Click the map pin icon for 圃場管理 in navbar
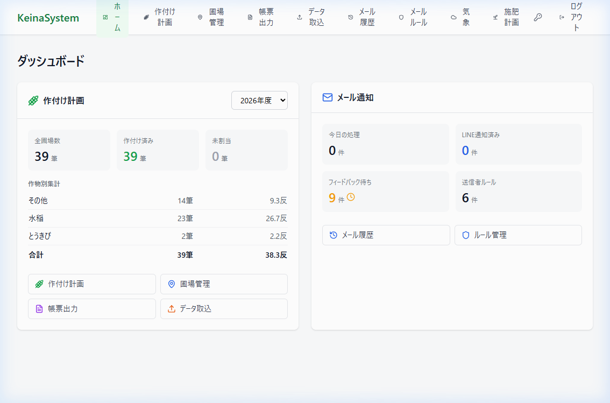Image resolution: width=610 pixels, height=403 pixels. click(x=200, y=17)
